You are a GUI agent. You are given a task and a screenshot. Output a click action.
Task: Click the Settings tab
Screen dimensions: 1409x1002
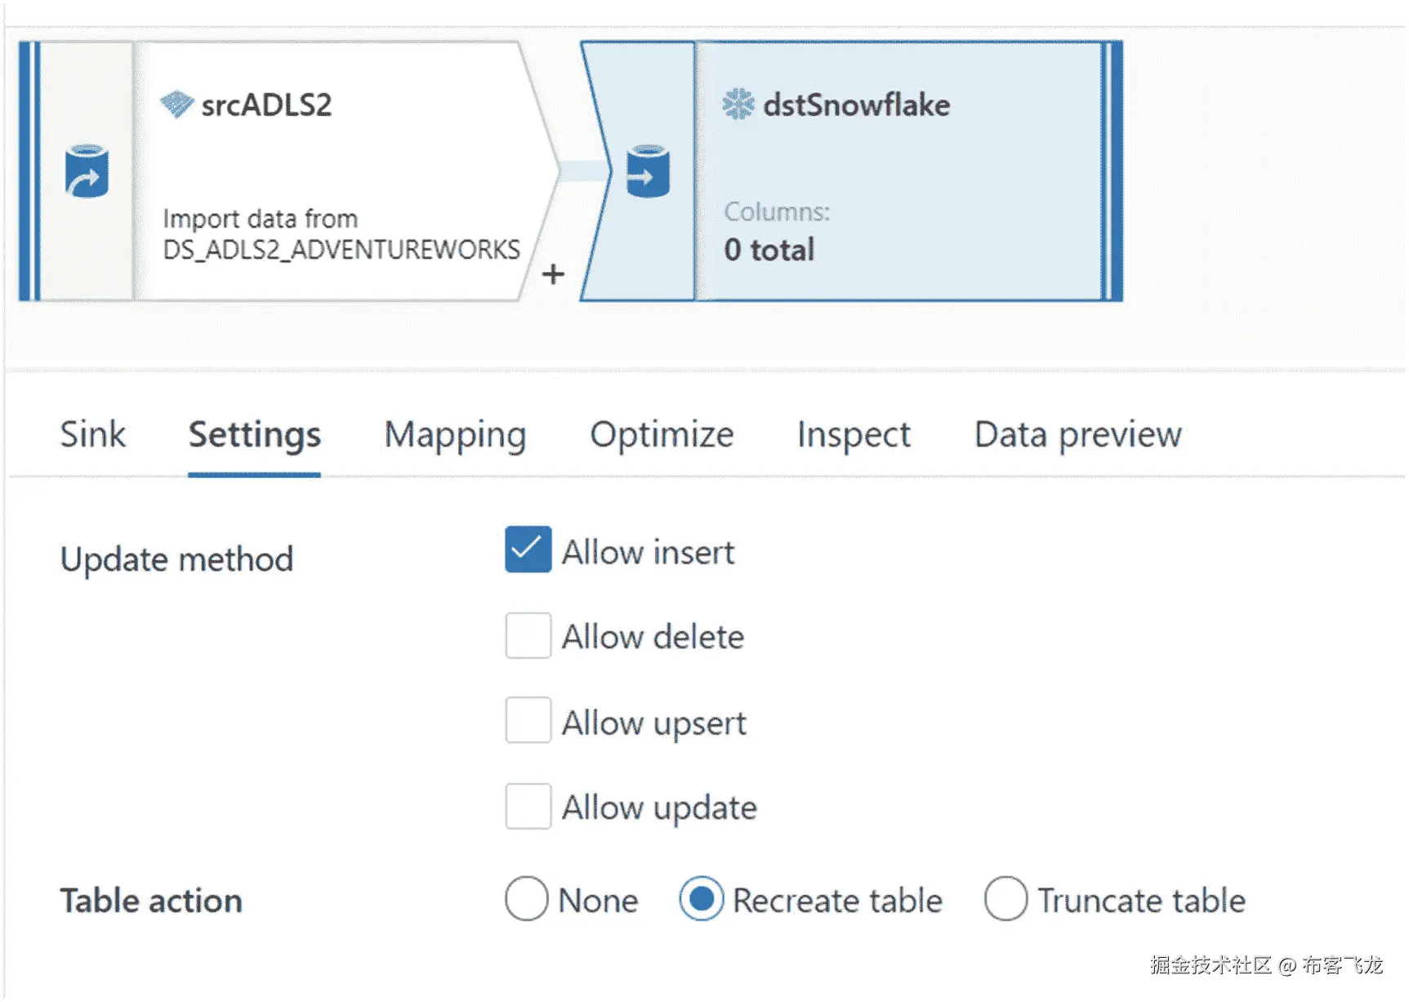(254, 434)
